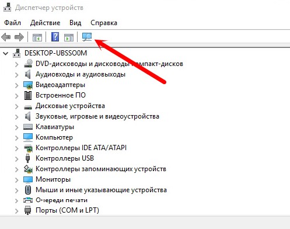Screen dimensions: 290x229
Task: Select the Компьютер label
Action: 54,137
